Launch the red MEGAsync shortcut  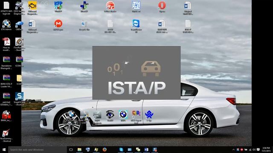point(58,25)
